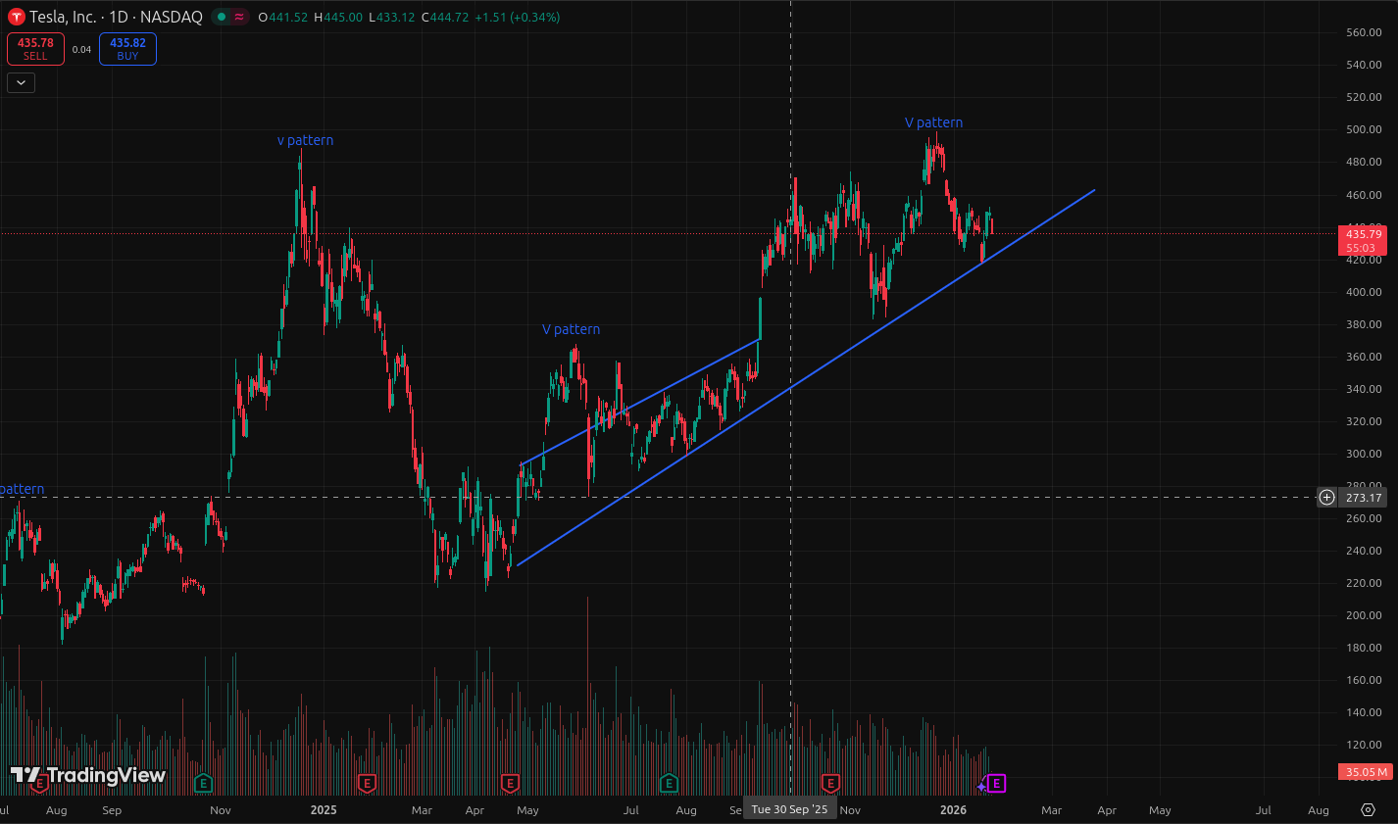Click the Tesla, Inc. symbol title
This screenshot has width=1398, height=824.
(x=63, y=17)
